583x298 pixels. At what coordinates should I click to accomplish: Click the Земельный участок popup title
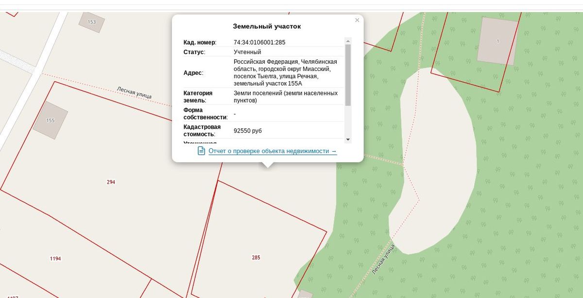[x=267, y=26]
